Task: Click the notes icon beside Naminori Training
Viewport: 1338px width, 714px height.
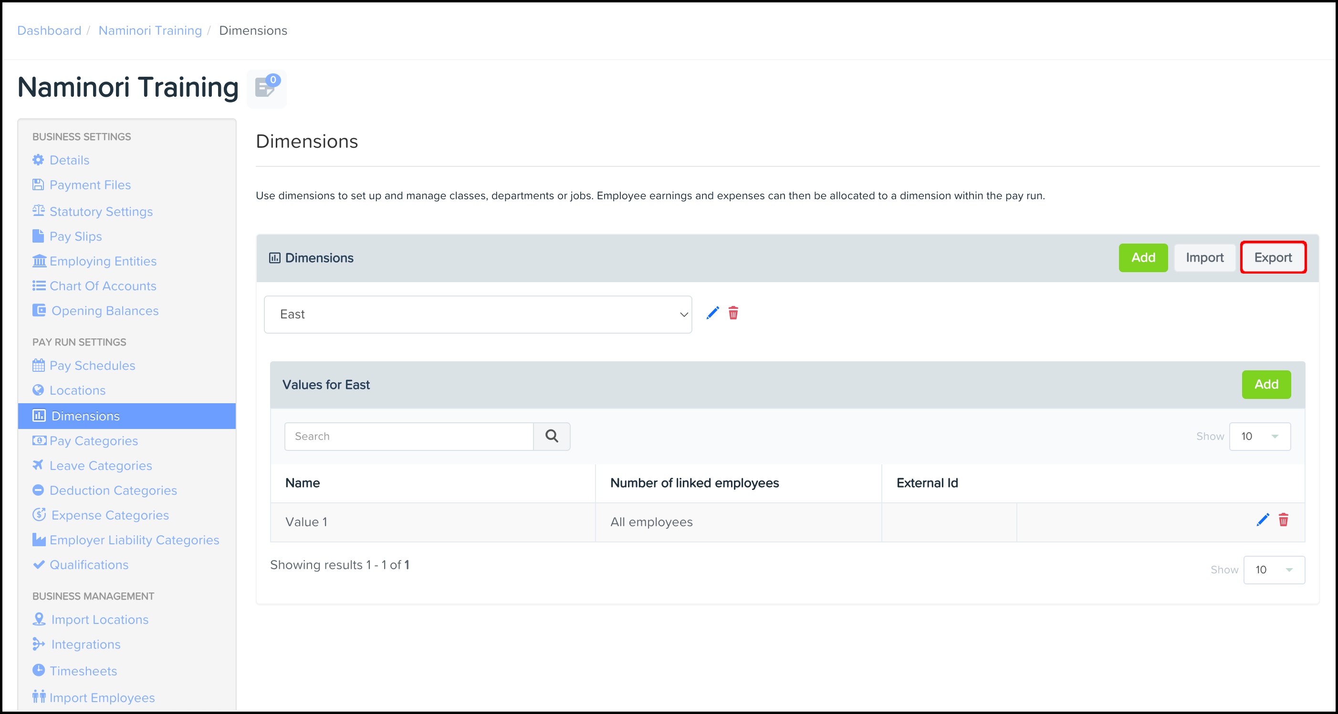Action: coord(266,88)
